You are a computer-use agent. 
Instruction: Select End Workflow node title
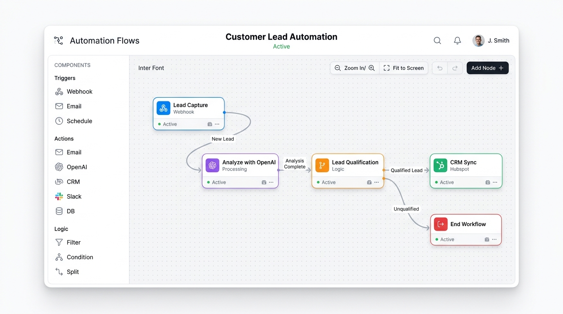tap(468, 224)
